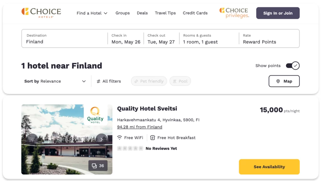
Task: Open the Choice Privileges logo link
Action: pyautogui.click(x=234, y=13)
